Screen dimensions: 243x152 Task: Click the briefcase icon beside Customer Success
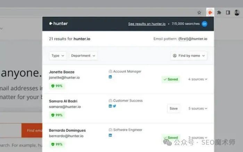pyautogui.click(x=110, y=101)
